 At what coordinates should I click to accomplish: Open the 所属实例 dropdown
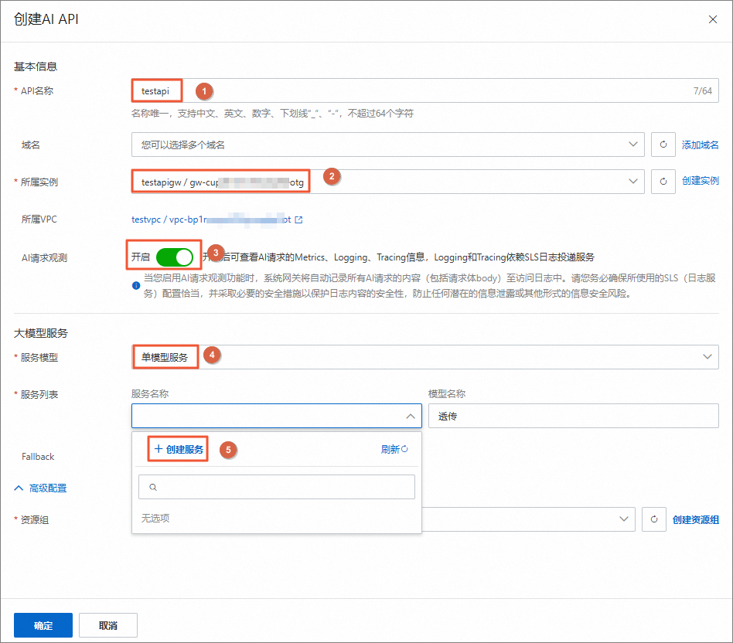coord(387,182)
